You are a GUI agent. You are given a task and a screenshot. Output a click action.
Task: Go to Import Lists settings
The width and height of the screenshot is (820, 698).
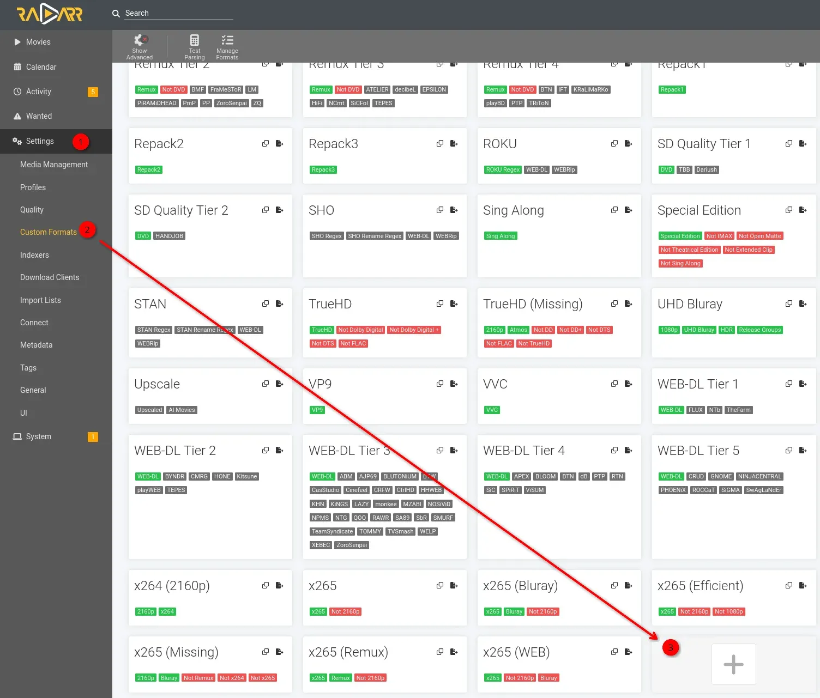click(40, 300)
